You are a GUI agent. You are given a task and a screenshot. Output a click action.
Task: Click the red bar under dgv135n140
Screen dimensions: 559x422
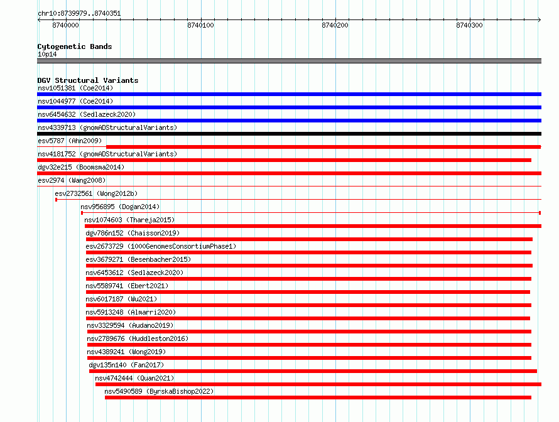(x=313, y=371)
